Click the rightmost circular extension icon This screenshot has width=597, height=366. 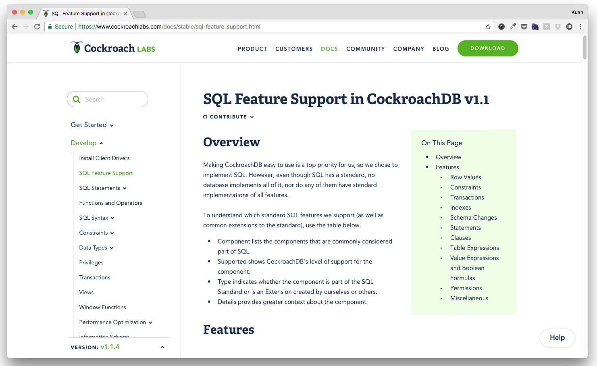coord(569,27)
